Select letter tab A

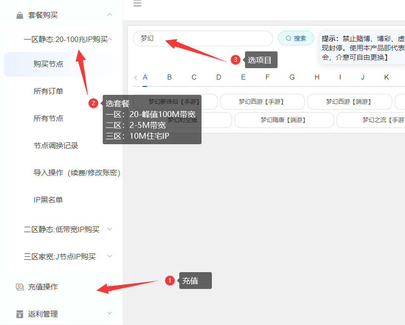point(145,77)
